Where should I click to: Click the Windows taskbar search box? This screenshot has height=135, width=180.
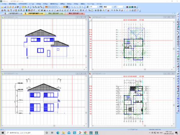(25, 132)
